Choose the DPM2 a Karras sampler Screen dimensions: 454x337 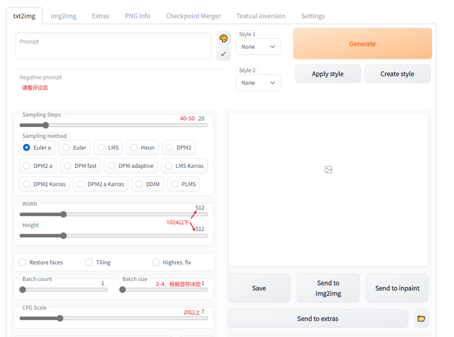click(101, 184)
